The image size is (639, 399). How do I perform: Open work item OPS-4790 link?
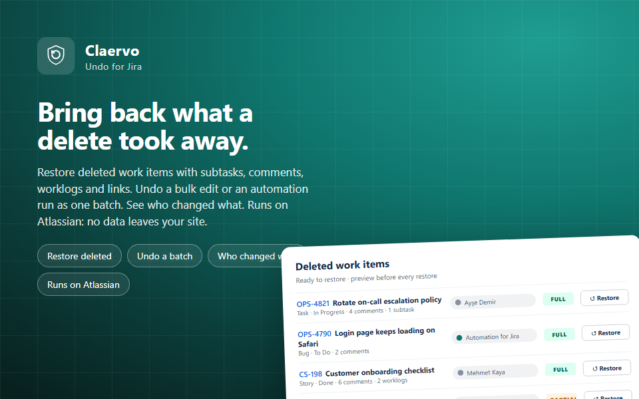(314, 334)
